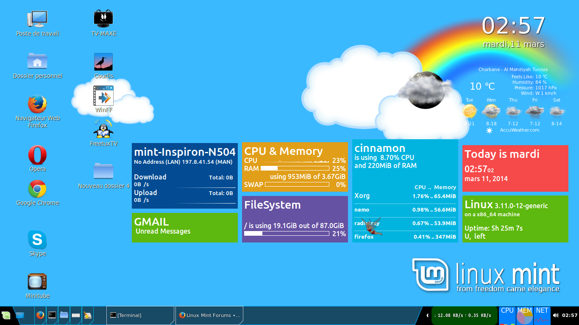Image resolution: width=579 pixels, height=325 pixels.
Task: Click the Chorbane - Al Mahdiyah Tunisia location
Action: click(513, 69)
